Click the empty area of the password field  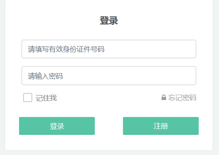point(129,76)
